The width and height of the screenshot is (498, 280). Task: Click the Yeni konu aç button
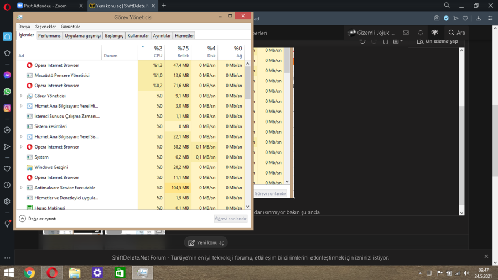coord(206,242)
